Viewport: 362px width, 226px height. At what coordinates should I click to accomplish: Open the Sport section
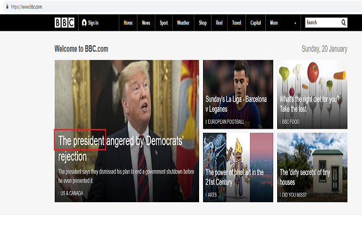click(163, 23)
